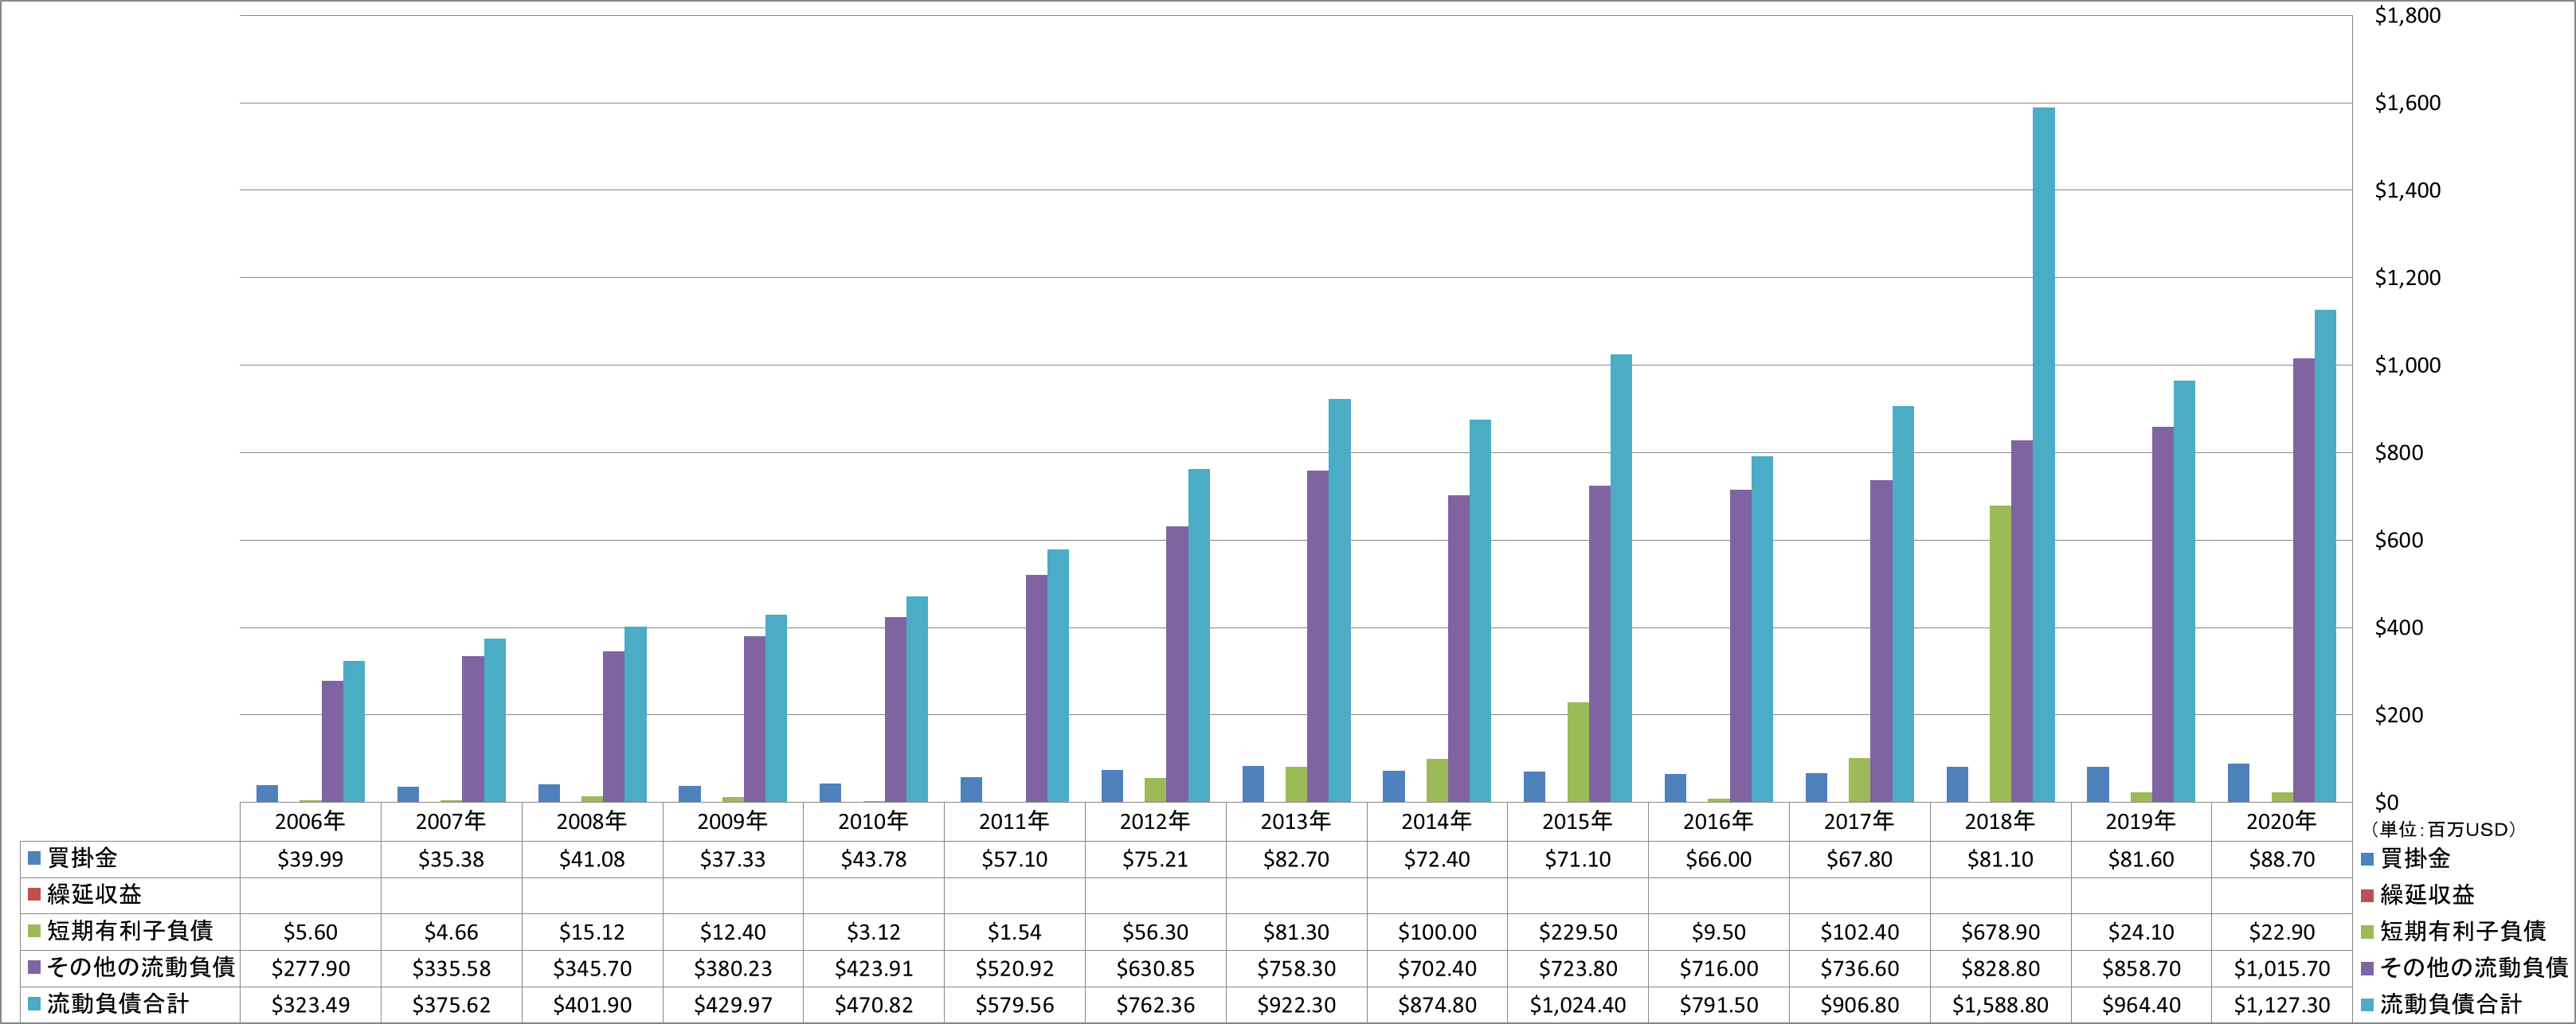
Task: Click the $520.92 cell for 2011年
Action: tap(1014, 968)
